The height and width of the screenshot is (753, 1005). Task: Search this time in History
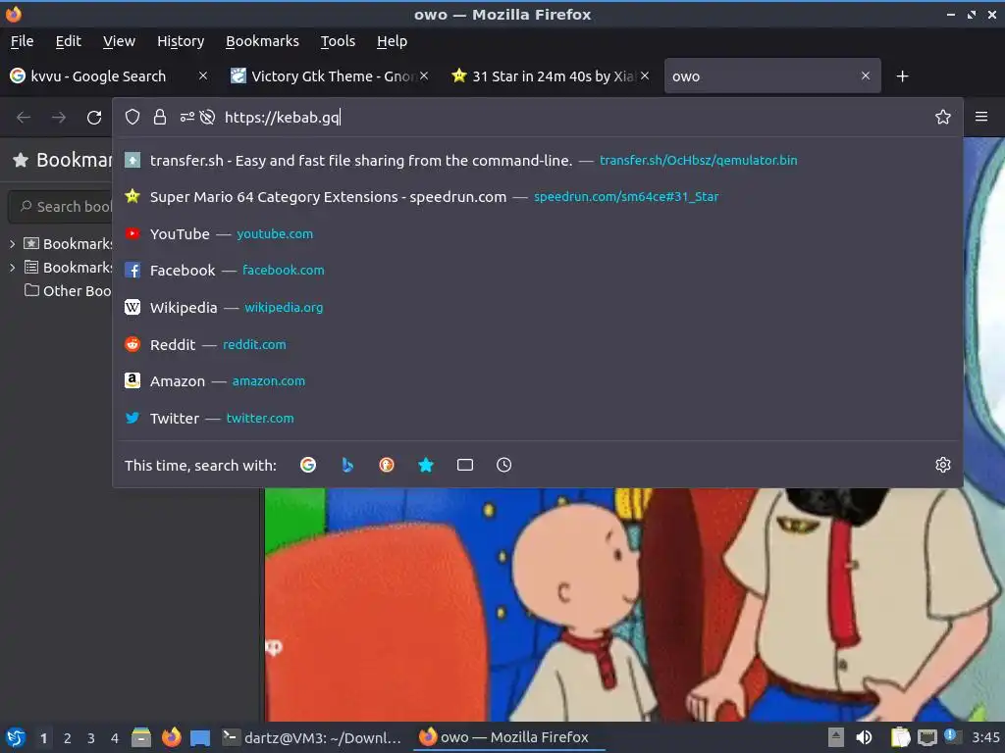pos(503,465)
